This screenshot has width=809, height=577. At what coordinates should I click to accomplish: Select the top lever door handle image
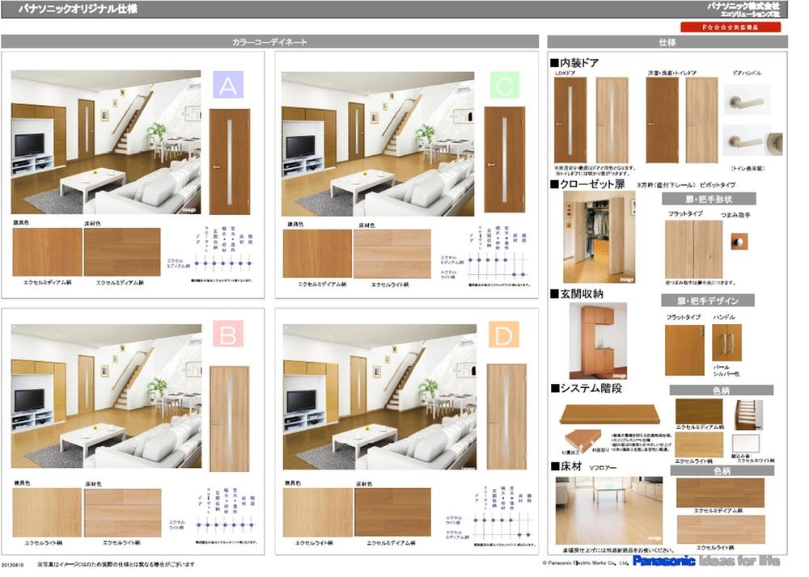746,100
